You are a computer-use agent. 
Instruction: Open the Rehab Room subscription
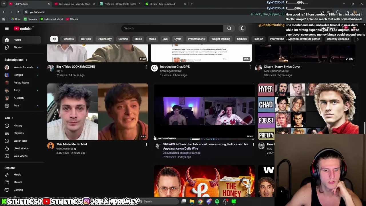(x=22, y=83)
